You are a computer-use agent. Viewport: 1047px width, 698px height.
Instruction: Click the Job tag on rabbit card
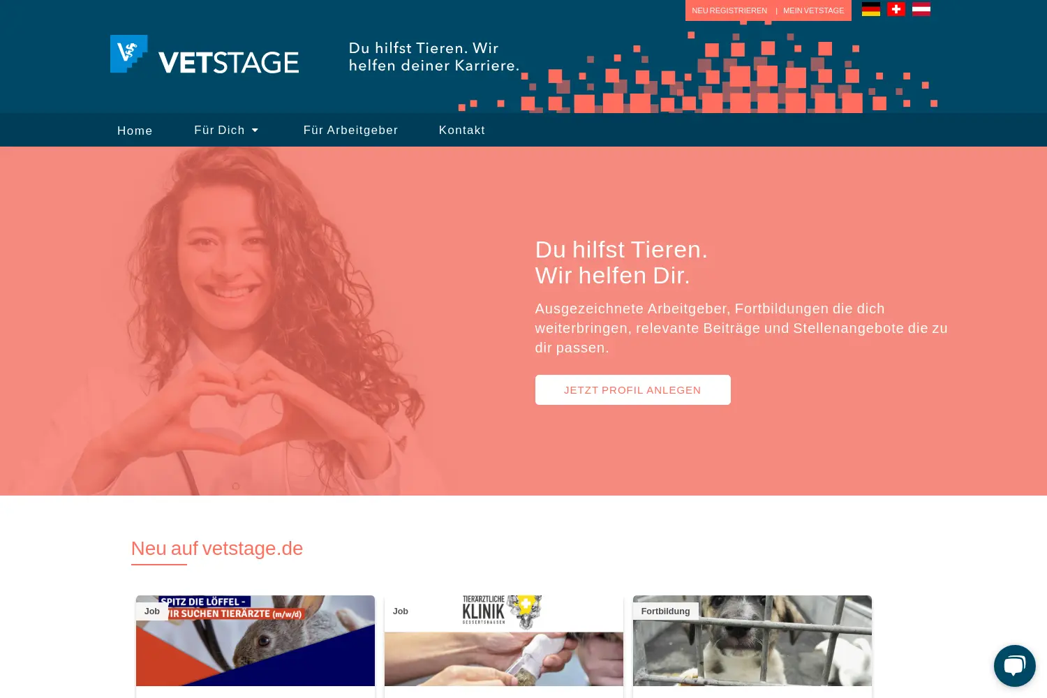point(151,611)
